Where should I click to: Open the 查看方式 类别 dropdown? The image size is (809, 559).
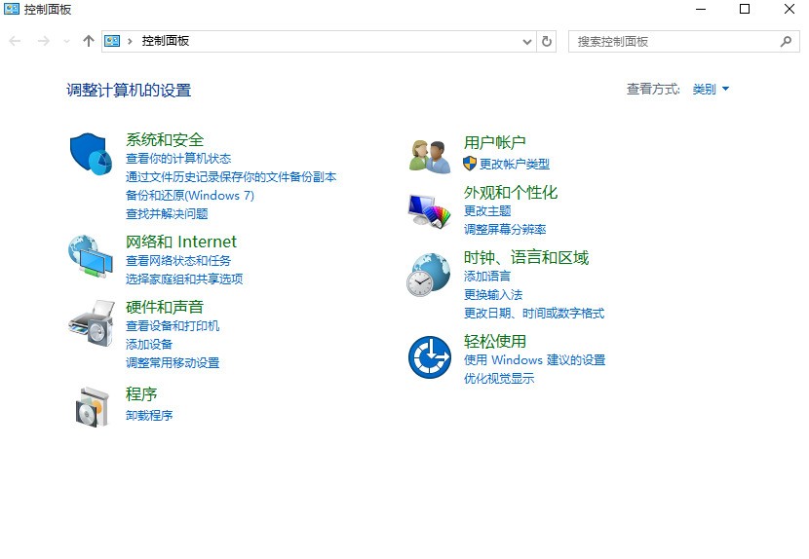click(711, 90)
